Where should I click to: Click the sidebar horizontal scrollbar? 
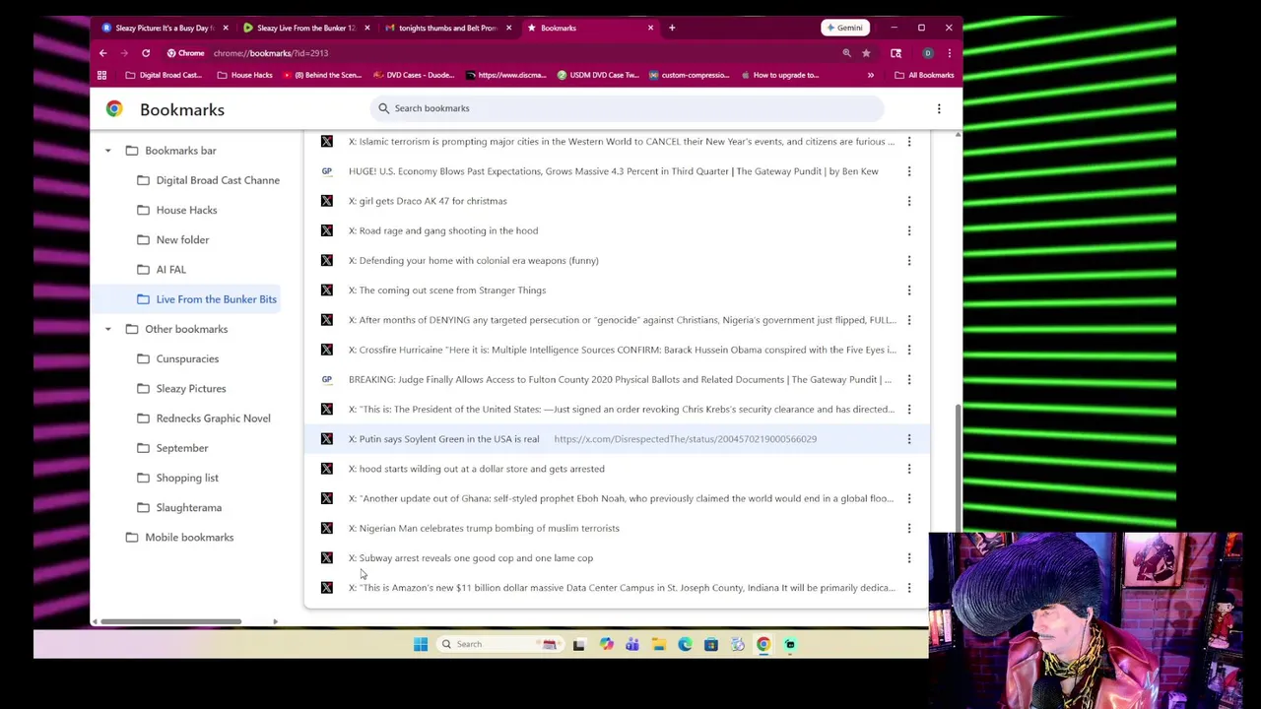click(170, 621)
